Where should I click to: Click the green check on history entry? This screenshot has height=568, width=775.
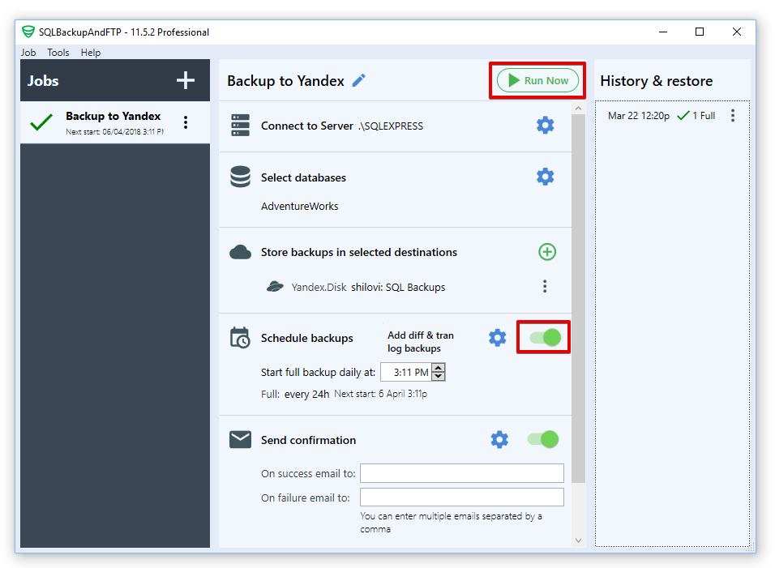[x=683, y=116]
